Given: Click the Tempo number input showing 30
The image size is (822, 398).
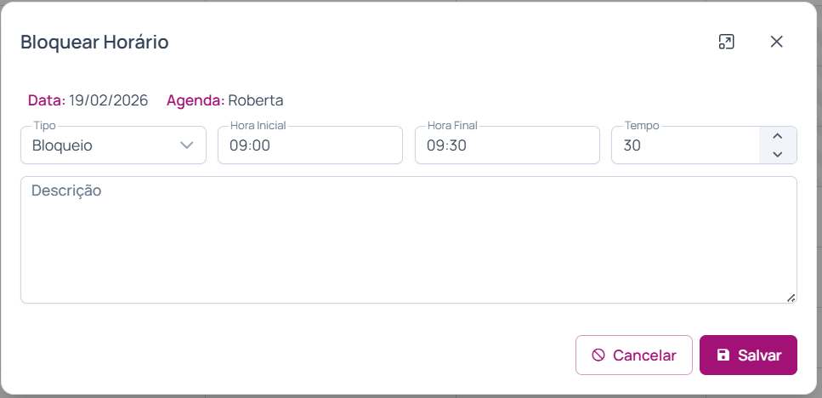Looking at the screenshot, I should [x=684, y=145].
